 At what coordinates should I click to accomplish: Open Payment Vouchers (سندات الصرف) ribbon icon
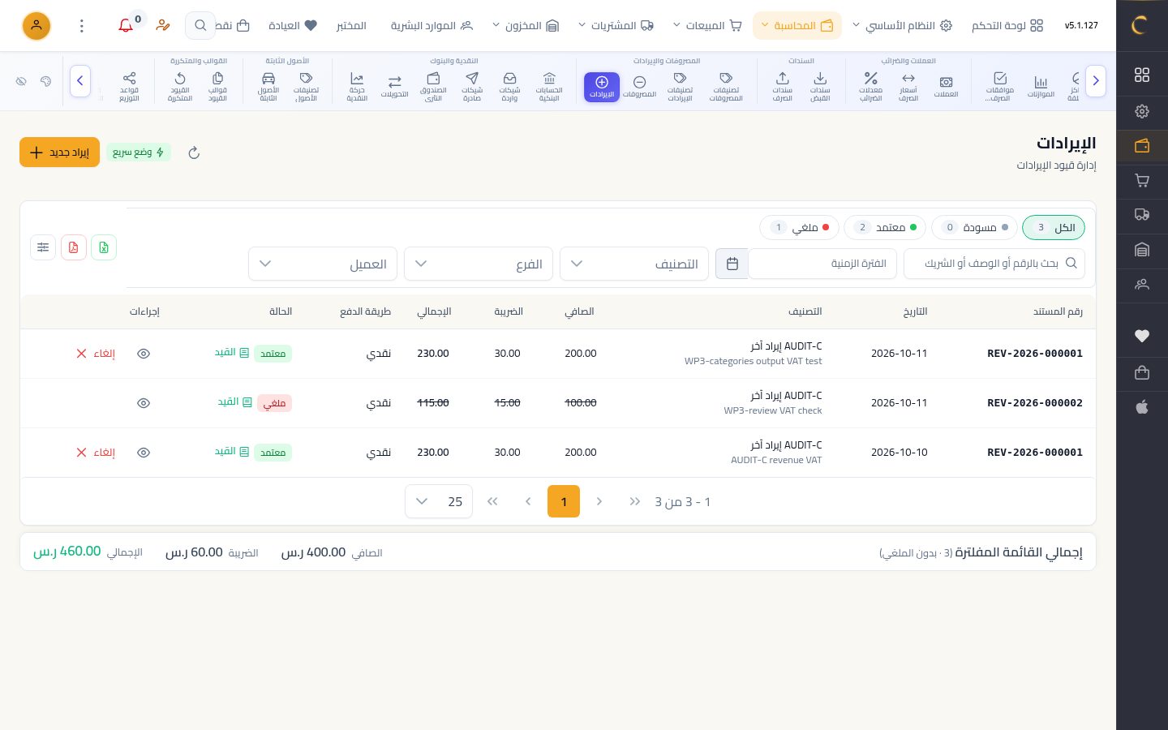coord(782,86)
